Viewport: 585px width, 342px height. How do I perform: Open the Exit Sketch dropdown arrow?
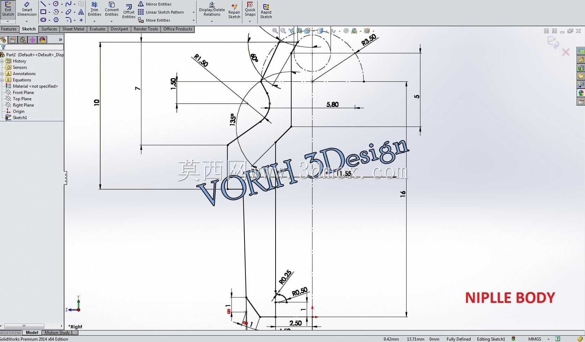click(x=8, y=22)
